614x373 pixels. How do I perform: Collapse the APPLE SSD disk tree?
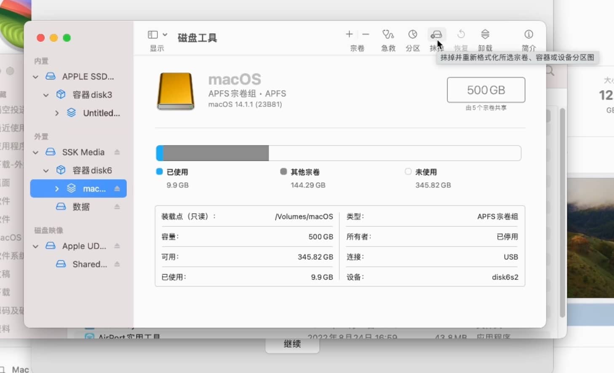(36, 77)
